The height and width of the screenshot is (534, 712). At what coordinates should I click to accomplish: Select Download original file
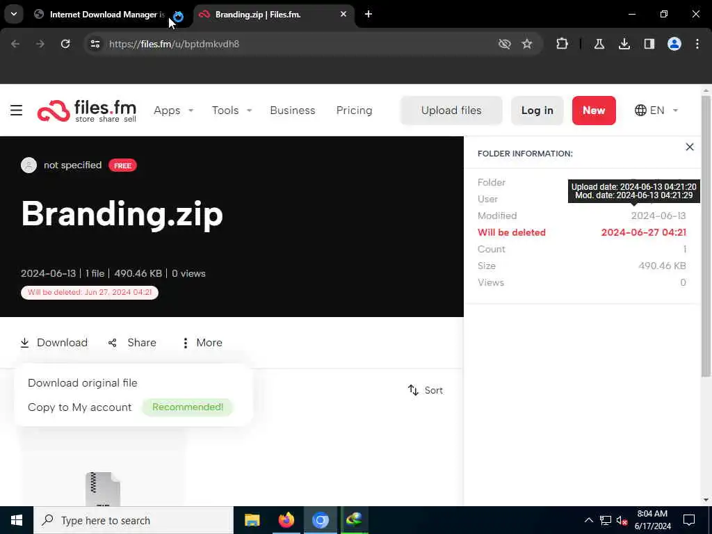coord(82,383)
